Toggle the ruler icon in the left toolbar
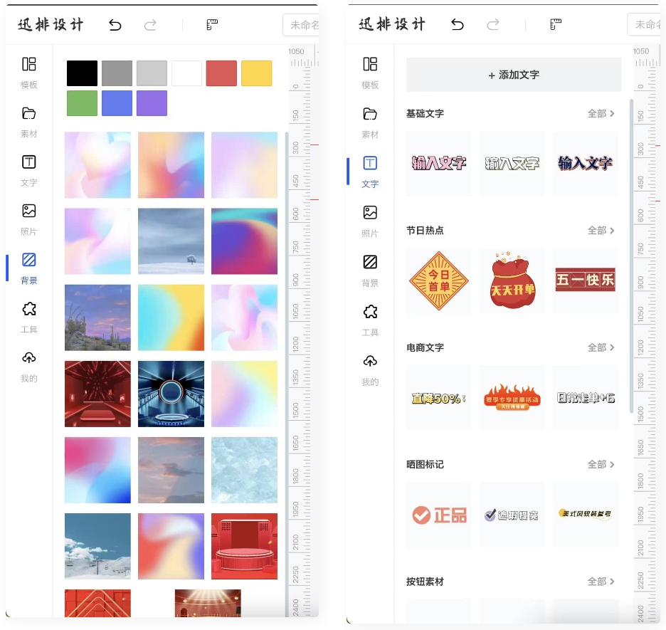The width and height of the screenshot is (666, 630). (x=212, y=25)
